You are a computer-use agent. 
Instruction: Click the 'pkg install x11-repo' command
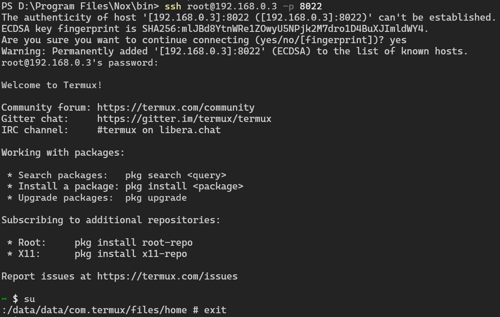131,254
